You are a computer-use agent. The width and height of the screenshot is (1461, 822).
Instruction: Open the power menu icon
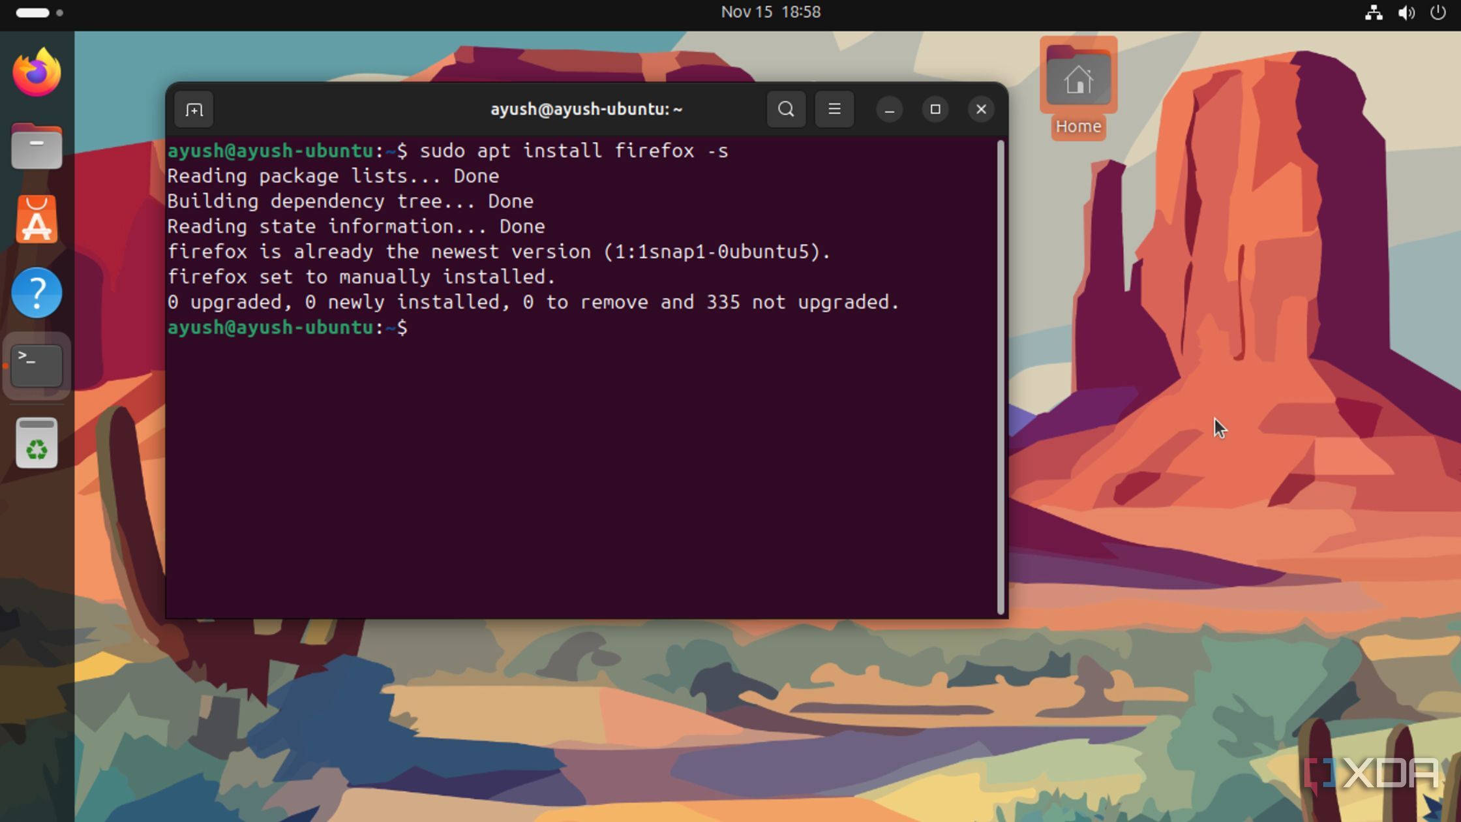click(x=1438, y=12)
